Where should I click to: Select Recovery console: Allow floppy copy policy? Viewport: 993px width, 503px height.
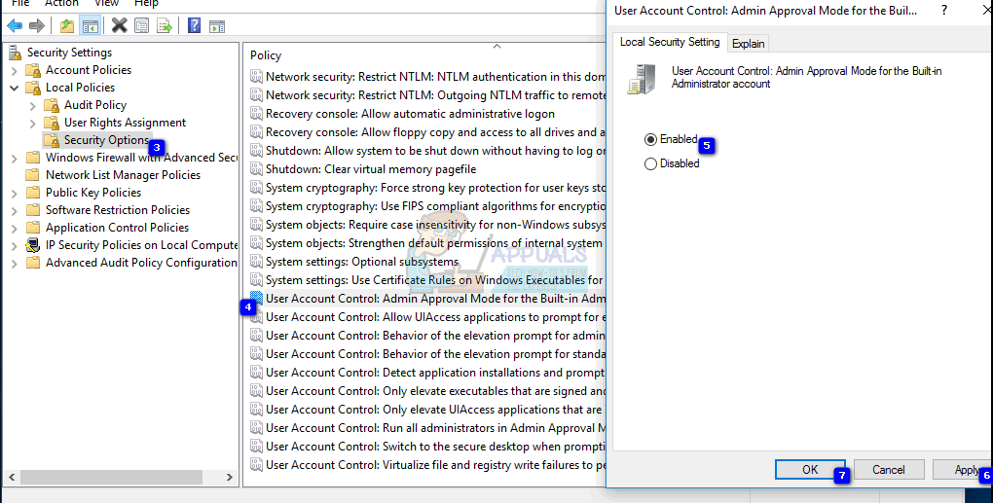click(427, 132)
